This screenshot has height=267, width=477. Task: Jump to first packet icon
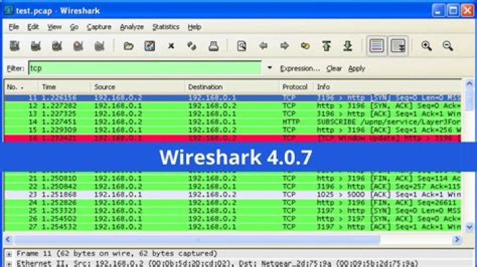click(327, 46)
